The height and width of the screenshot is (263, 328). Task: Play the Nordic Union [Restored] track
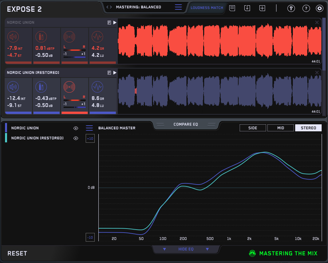pyautogui.click(x=115, y=73)
